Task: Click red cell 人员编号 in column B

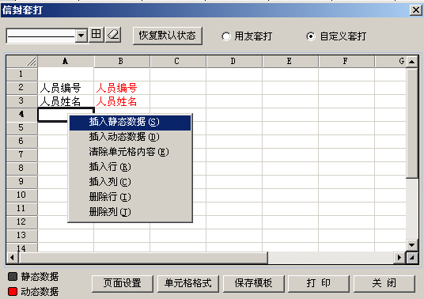Action: [x=122, y=88]
